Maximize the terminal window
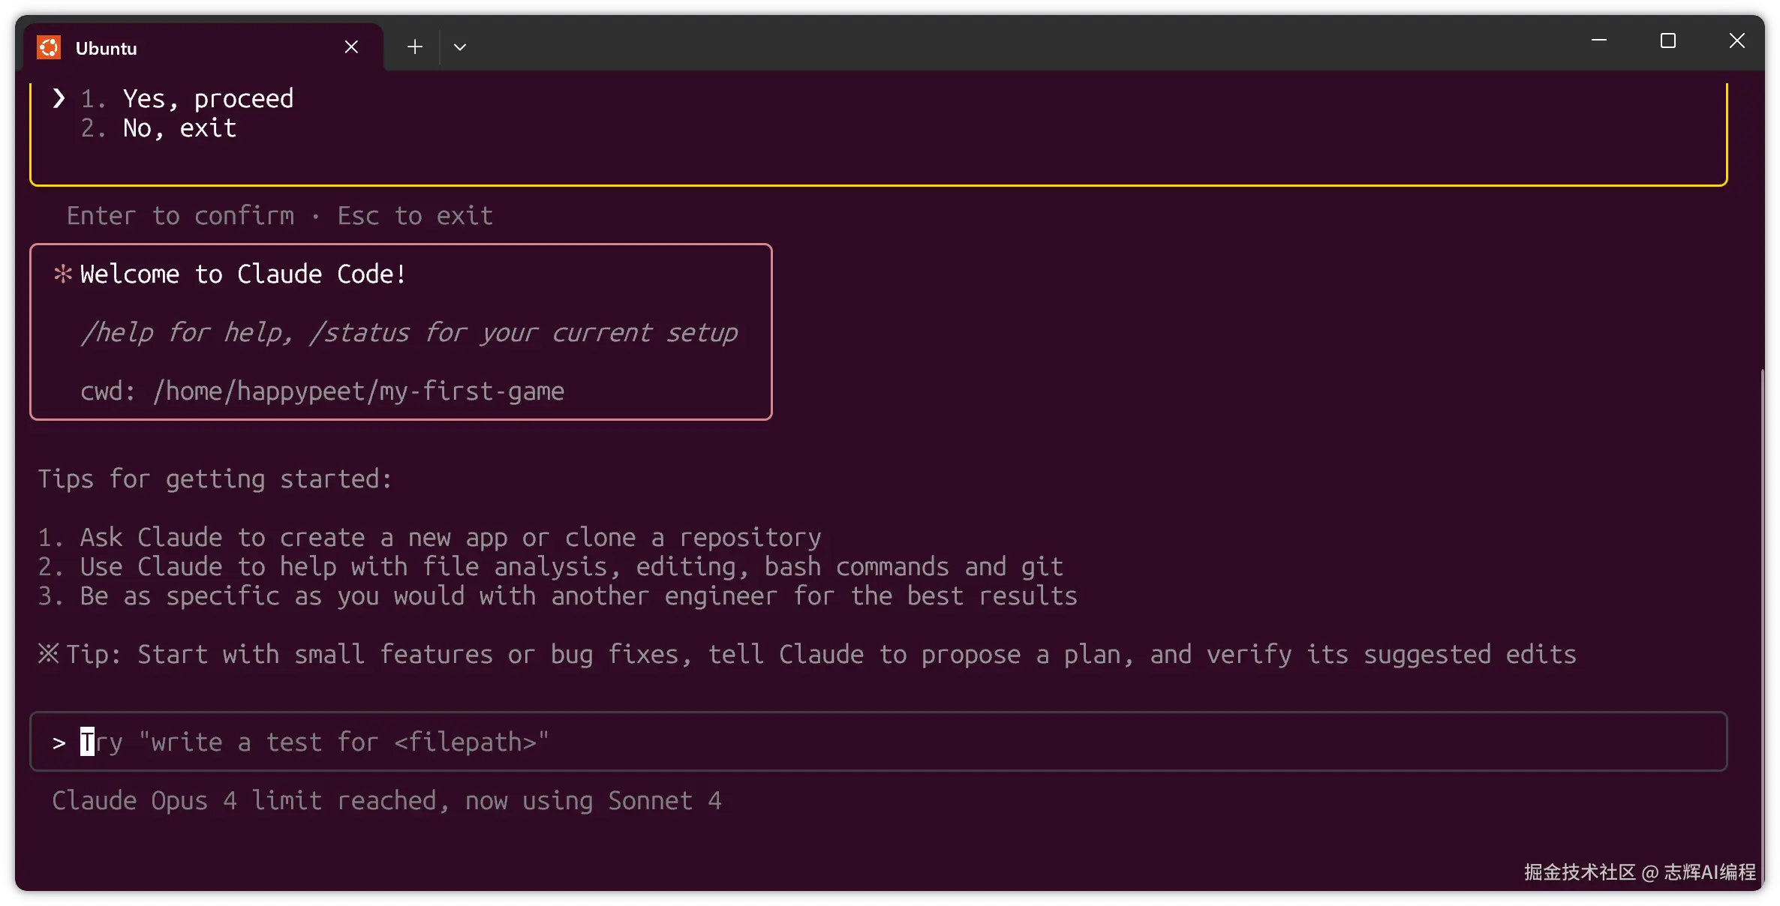This screenshot has width=1780, height=906. point(1667,40)
